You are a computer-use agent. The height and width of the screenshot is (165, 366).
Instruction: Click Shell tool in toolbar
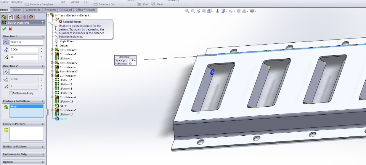point(143,4)
